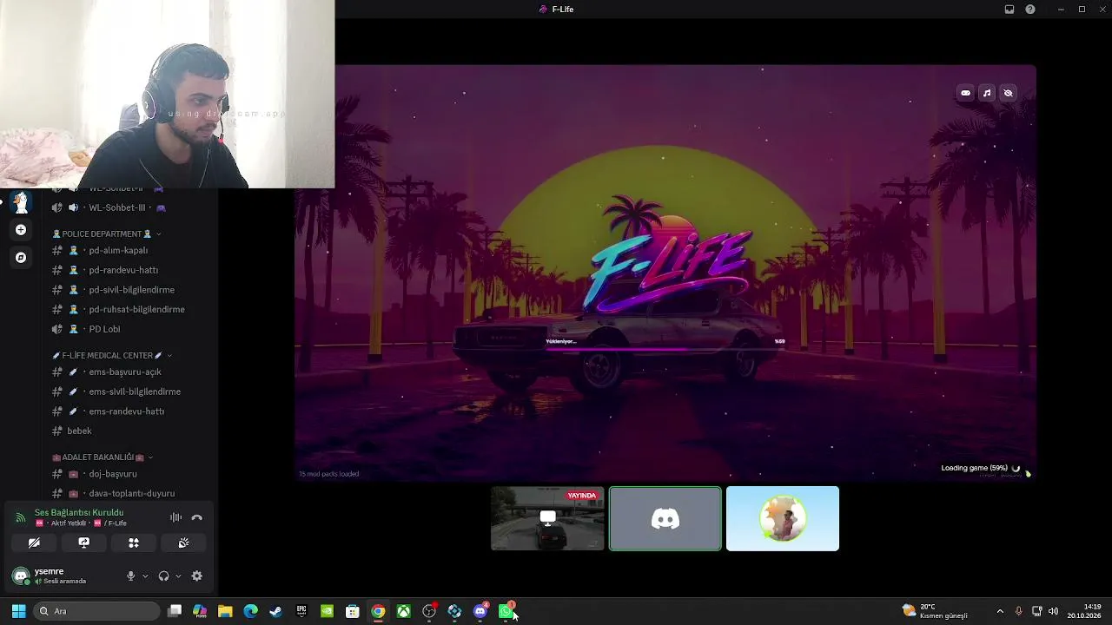The image size is (1112, 625).
Task: Open the Discord inbox icon
Action: coord(1009,9)
